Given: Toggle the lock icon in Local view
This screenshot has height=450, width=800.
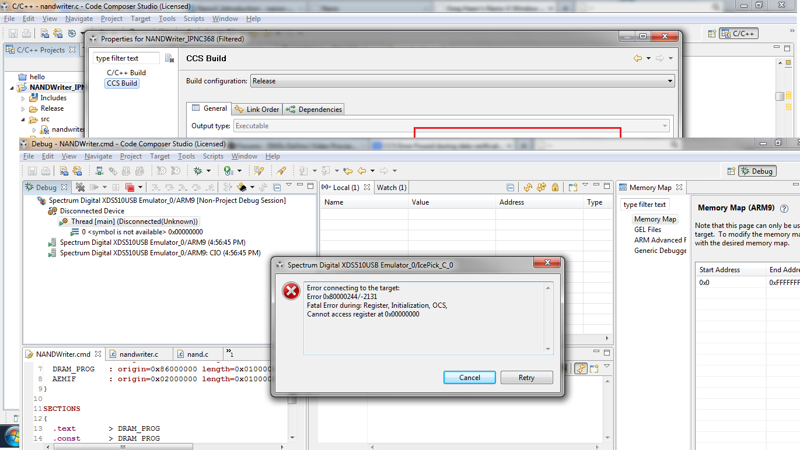Looking at the screenshot, I should [555, 187].
